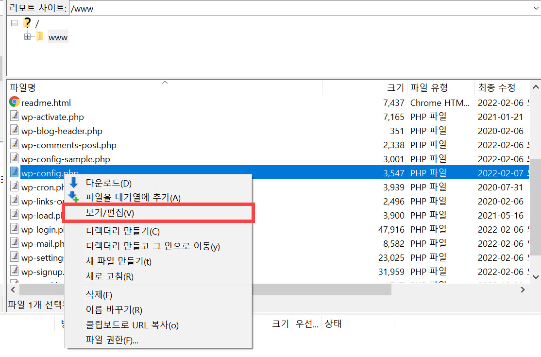Select 보기/편집(V) menu entry
The width and height of the screenshot is (541, 357).
coord(158,213)
